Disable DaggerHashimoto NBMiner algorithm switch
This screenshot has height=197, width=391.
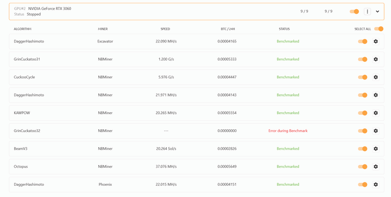[363, 95]
